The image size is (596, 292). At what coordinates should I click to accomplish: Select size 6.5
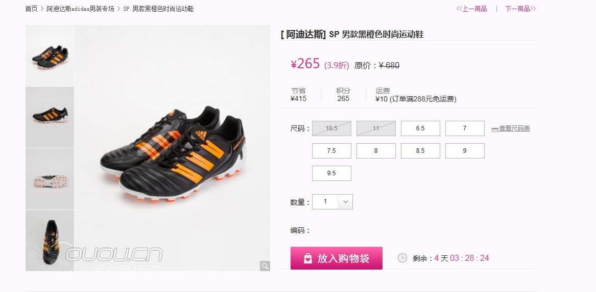point(420,128)
